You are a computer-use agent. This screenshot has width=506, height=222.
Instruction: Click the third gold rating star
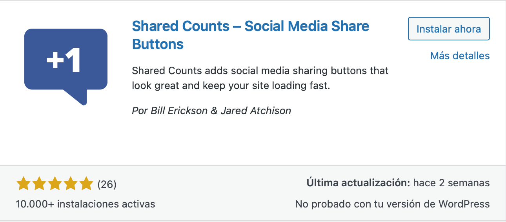pyautogui.click(x=55, y=184)
